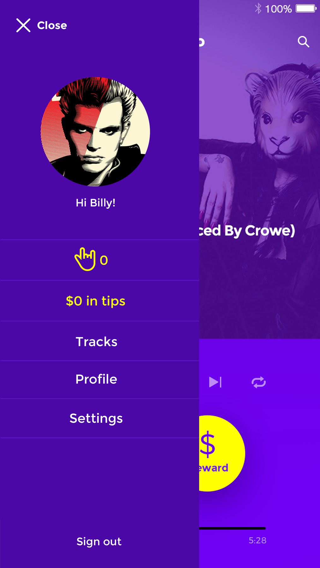320x568 pixels.
Task: Tap the battery indicator icon
Action: click(x=306, y=9)
